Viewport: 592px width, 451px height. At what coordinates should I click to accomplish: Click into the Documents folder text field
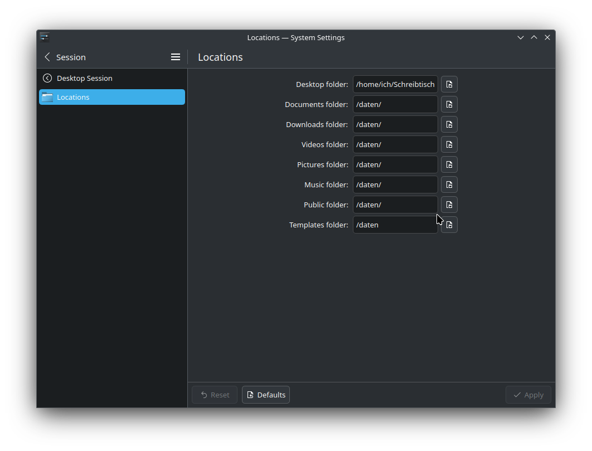[x=395, y=104]
